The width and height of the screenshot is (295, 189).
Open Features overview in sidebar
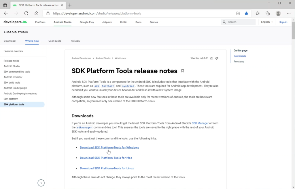[13, 51]
